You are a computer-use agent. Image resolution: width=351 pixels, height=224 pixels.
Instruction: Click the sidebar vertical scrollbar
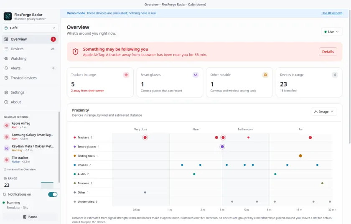(x=59, y=147)
